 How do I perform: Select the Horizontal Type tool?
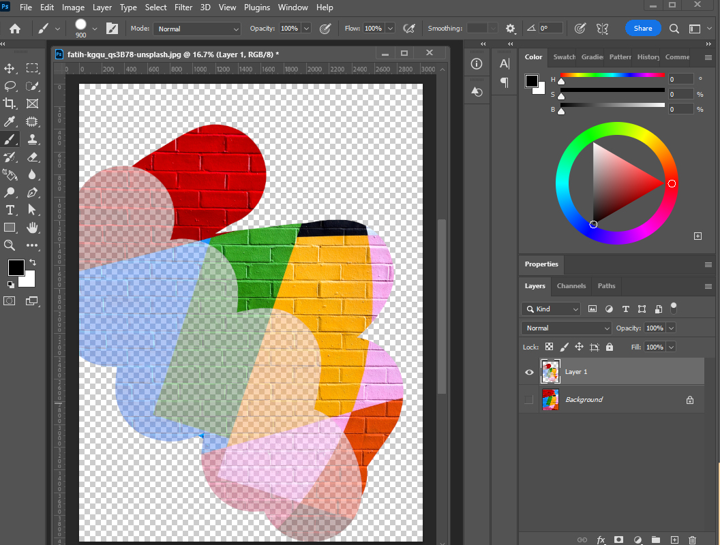point(9,210)
